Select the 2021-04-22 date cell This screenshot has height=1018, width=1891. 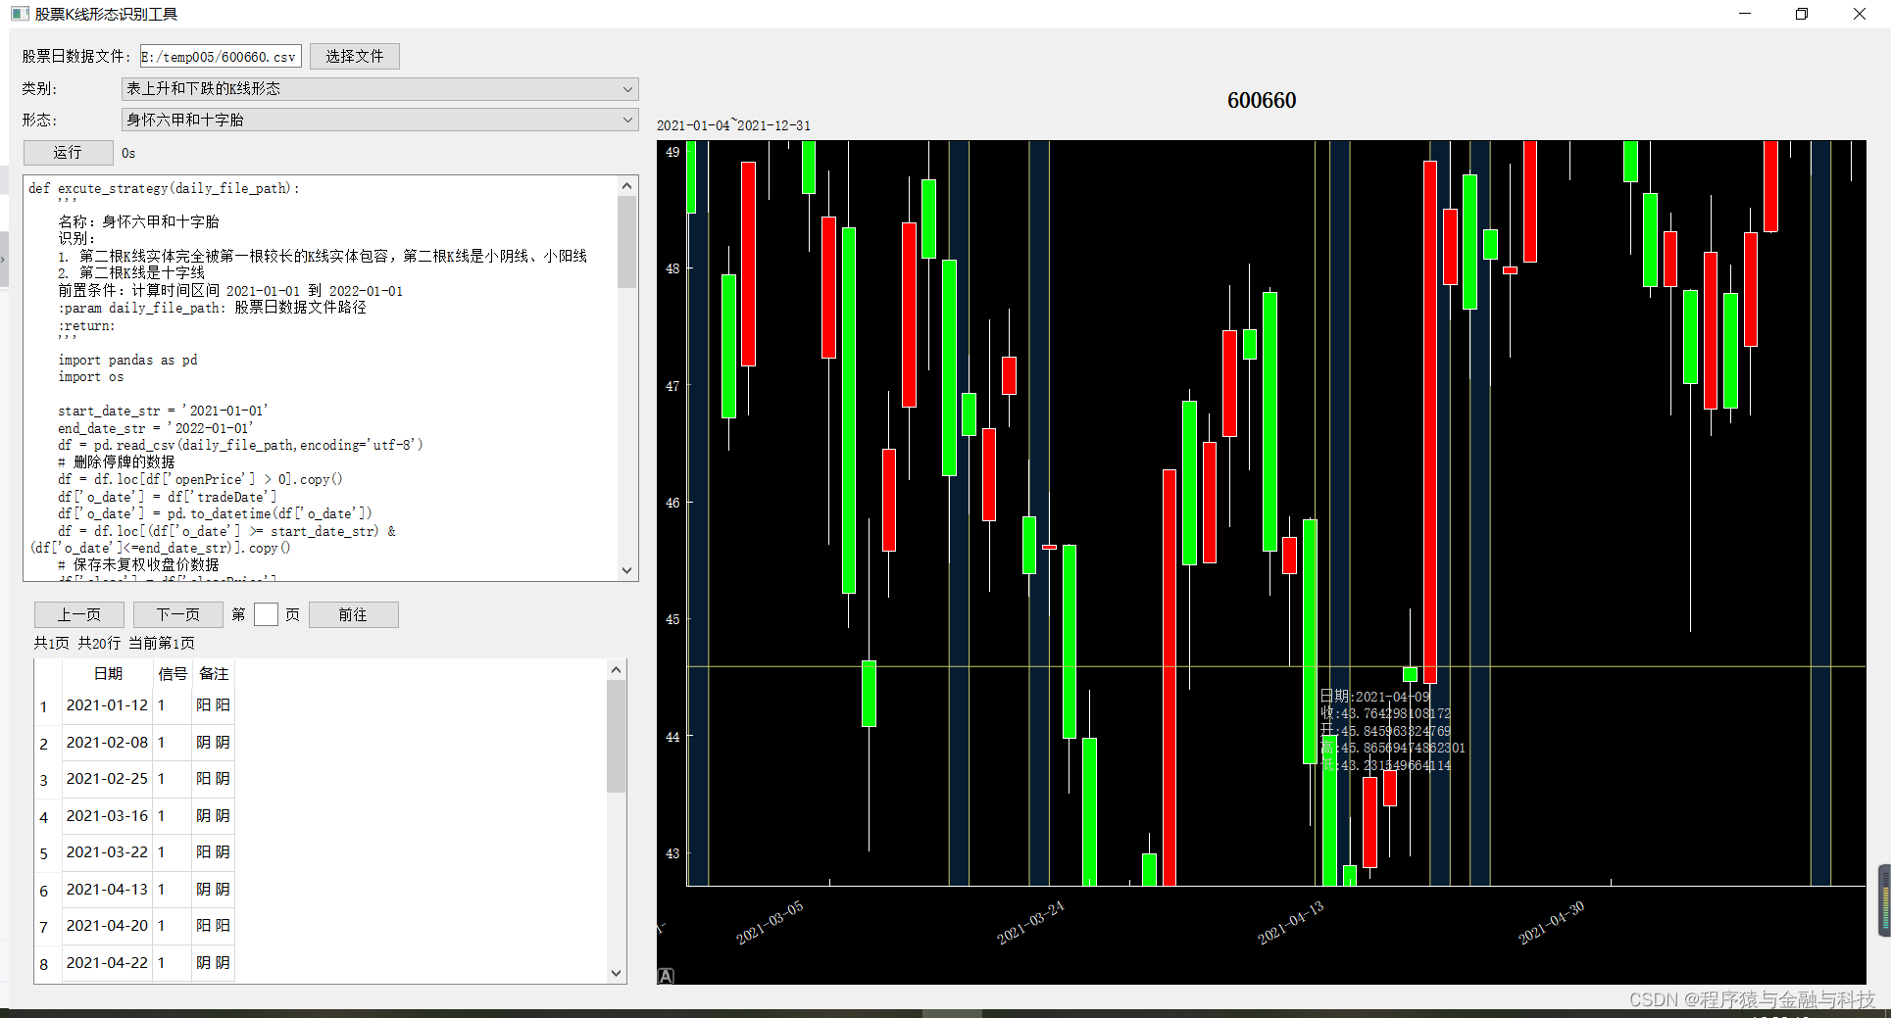[107, 963]
